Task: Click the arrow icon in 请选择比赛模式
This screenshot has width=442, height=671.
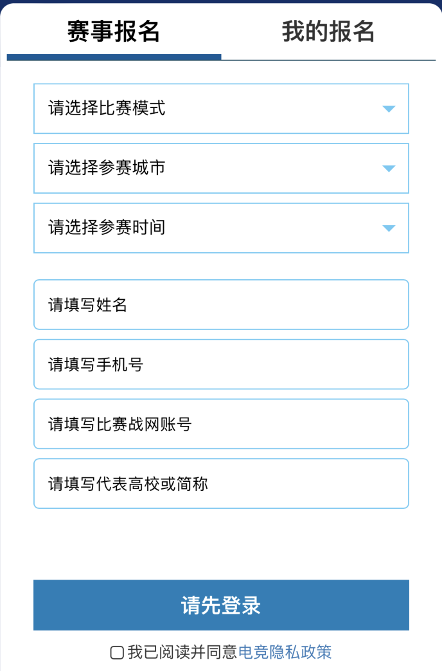Action: [x=389, y=109]
